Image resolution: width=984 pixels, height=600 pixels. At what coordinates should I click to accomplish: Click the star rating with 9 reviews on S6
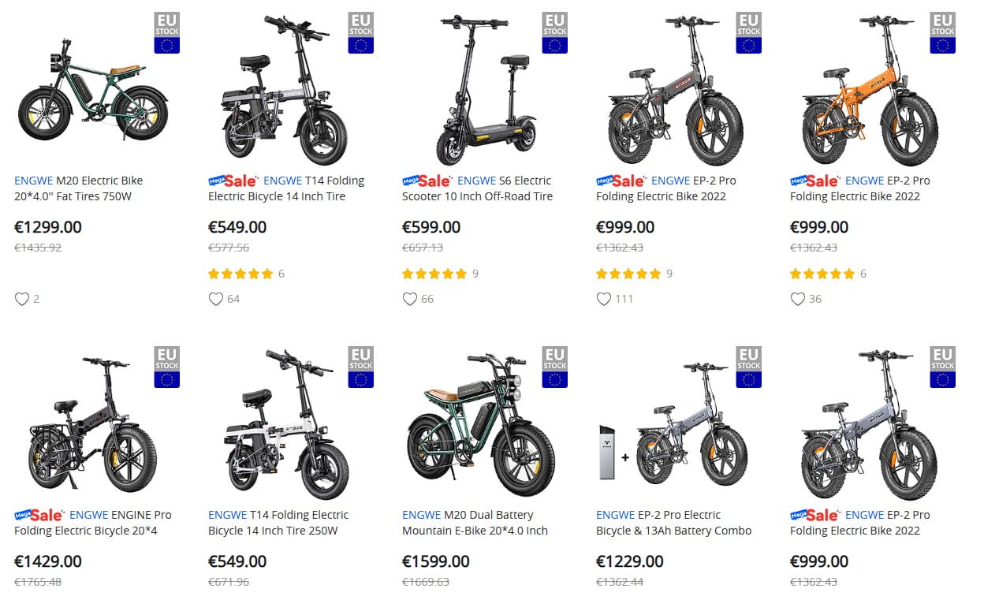coord(434,274)
